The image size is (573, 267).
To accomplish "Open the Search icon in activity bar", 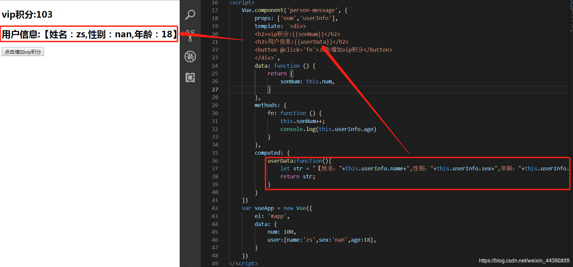I will click(190, 15).
